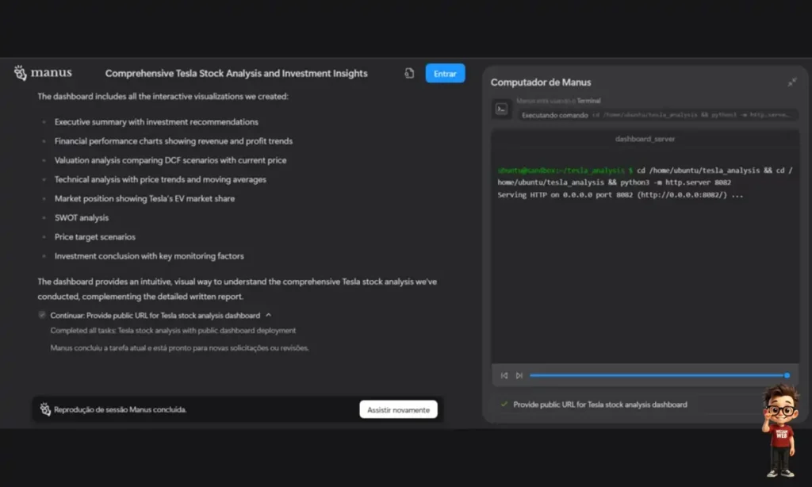Collapse the Computador de Manus panel
The image size is (812, 487).
pyautogui.click(x=792, y=82)
